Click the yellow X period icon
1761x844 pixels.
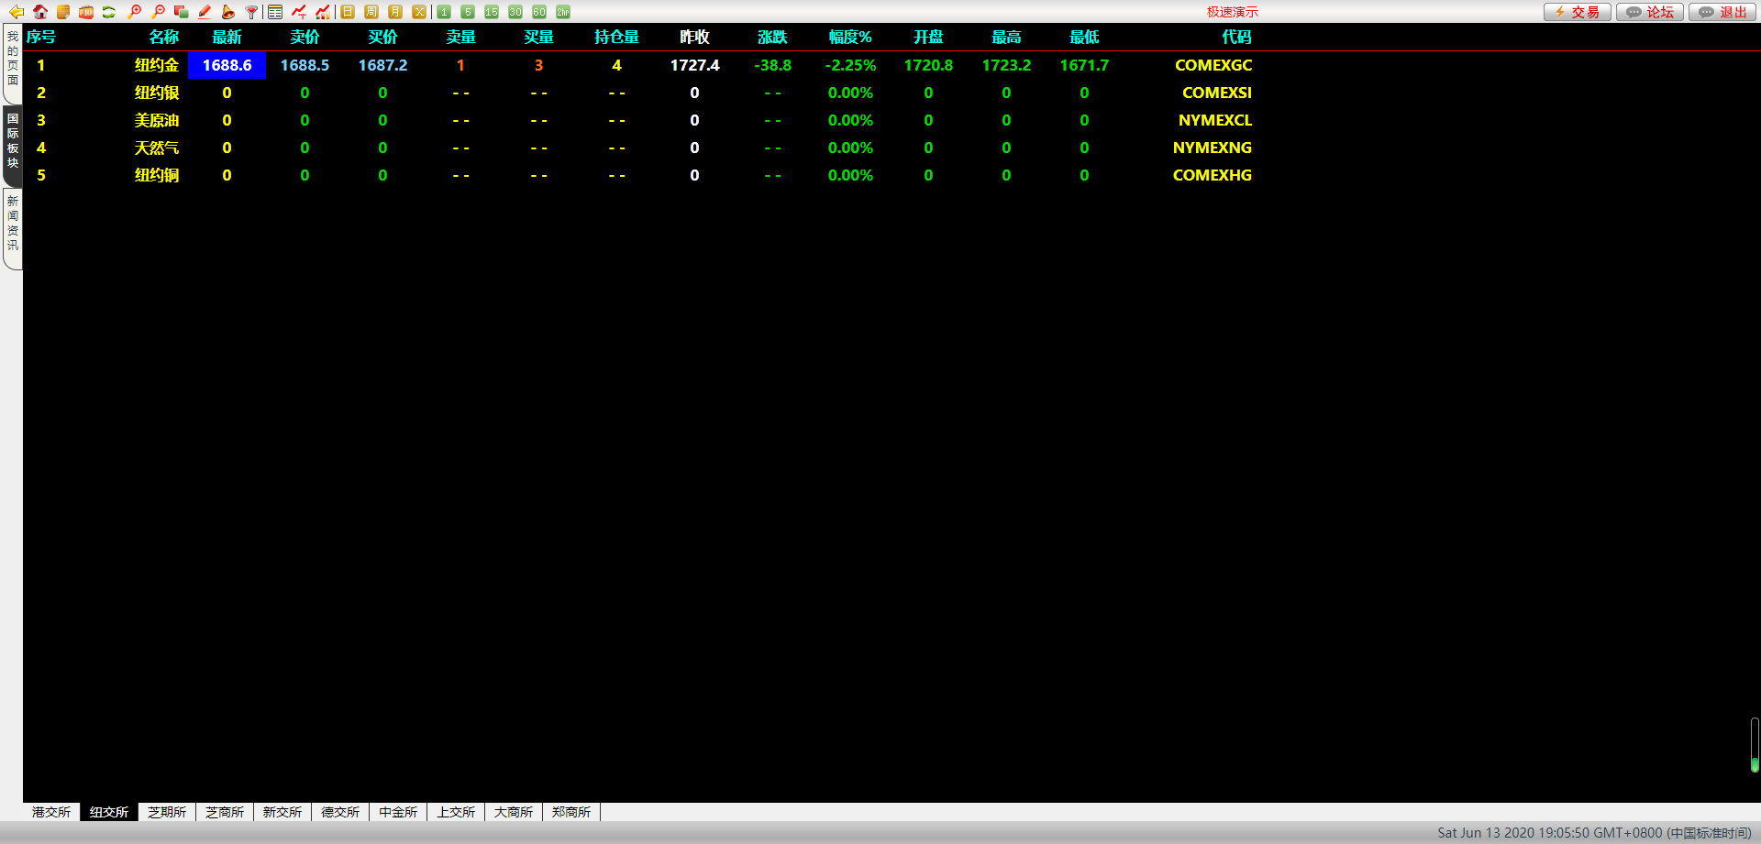(x=419, y=12)
